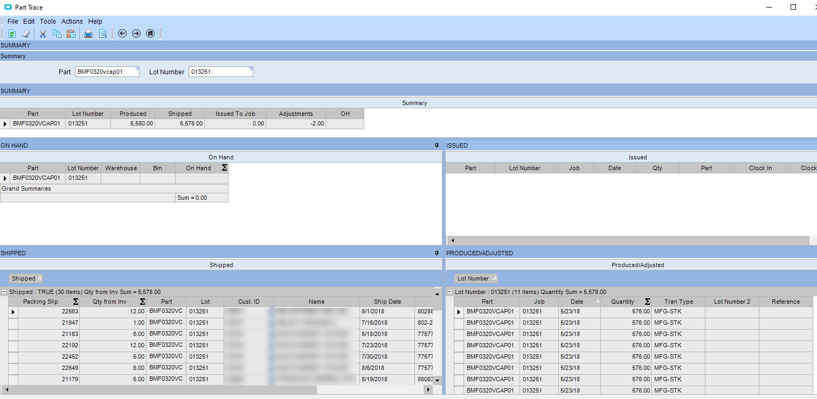Click the Home toolbar icon

point(150,33)
